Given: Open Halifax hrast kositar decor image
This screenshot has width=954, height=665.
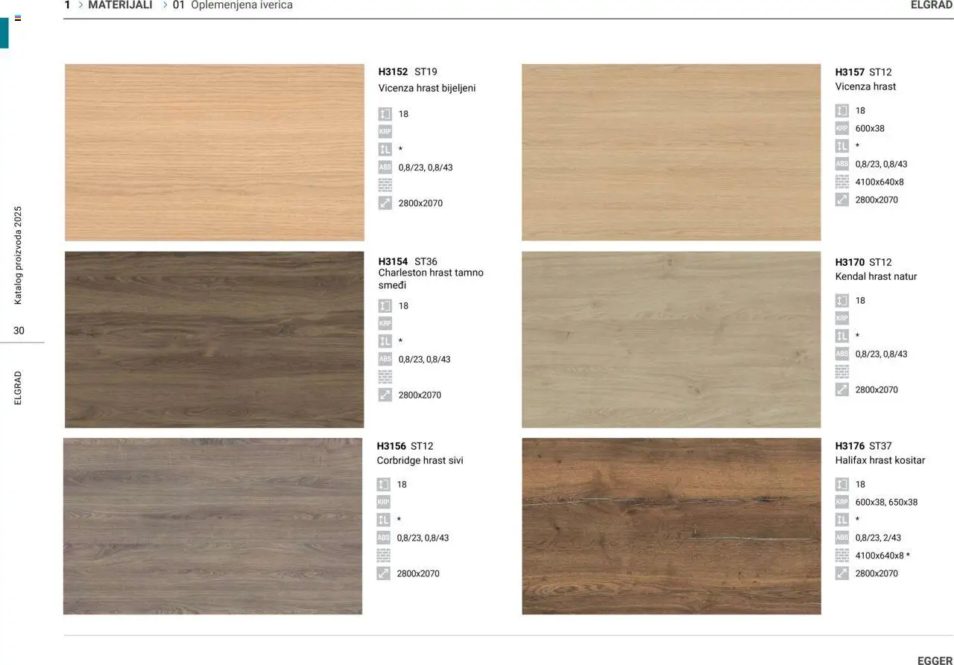Looking at the screenshot, I should [x=671, y=526].
